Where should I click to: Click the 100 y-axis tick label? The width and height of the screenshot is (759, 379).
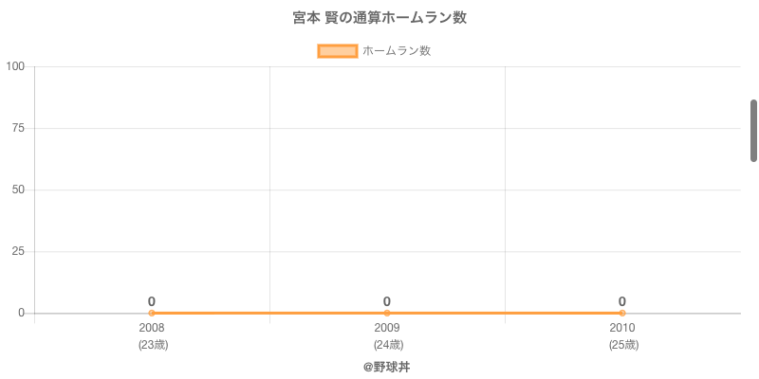(x=15, y=66)
